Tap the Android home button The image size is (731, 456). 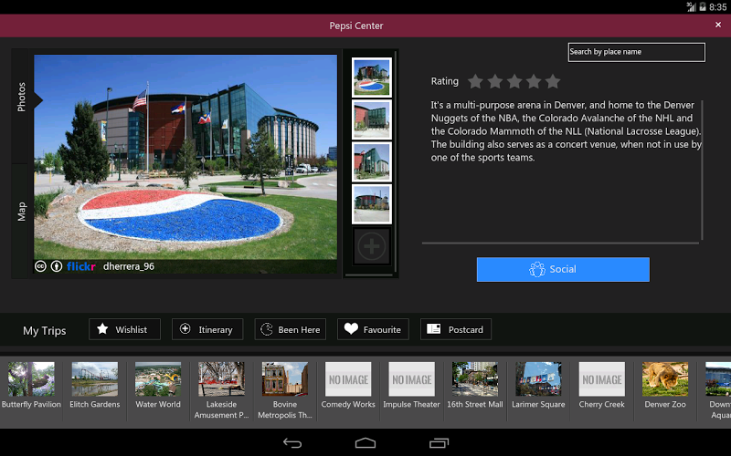pos(365,443)
